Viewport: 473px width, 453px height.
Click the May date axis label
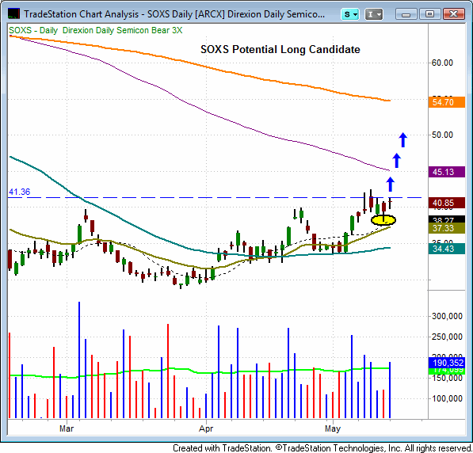(x=333, y=428)
